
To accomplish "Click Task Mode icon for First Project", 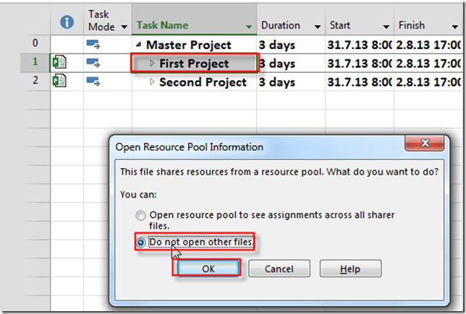I will click(x=95, y=64).
